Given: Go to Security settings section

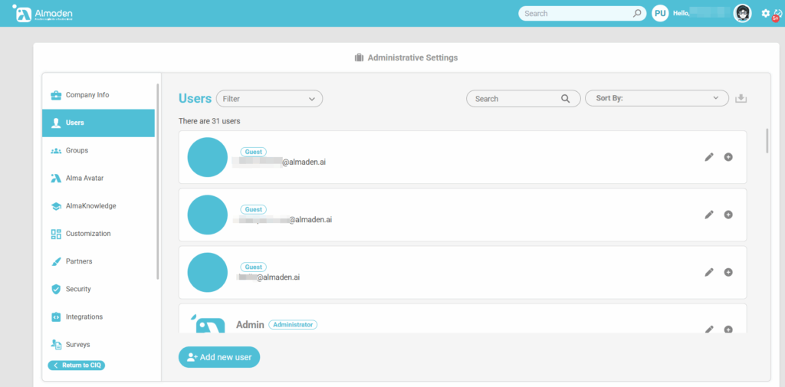Looking at the screenshot, I should [x=78, y=289].
